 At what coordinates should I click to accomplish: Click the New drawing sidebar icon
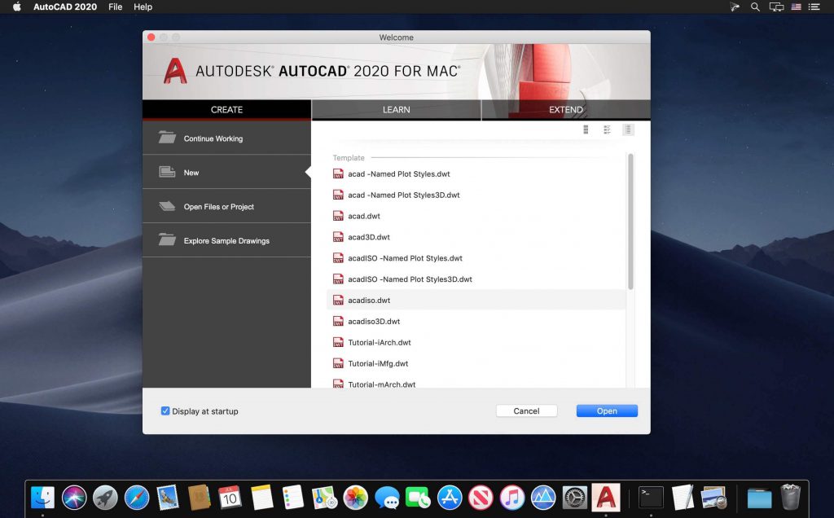click(x=167, y=172)
